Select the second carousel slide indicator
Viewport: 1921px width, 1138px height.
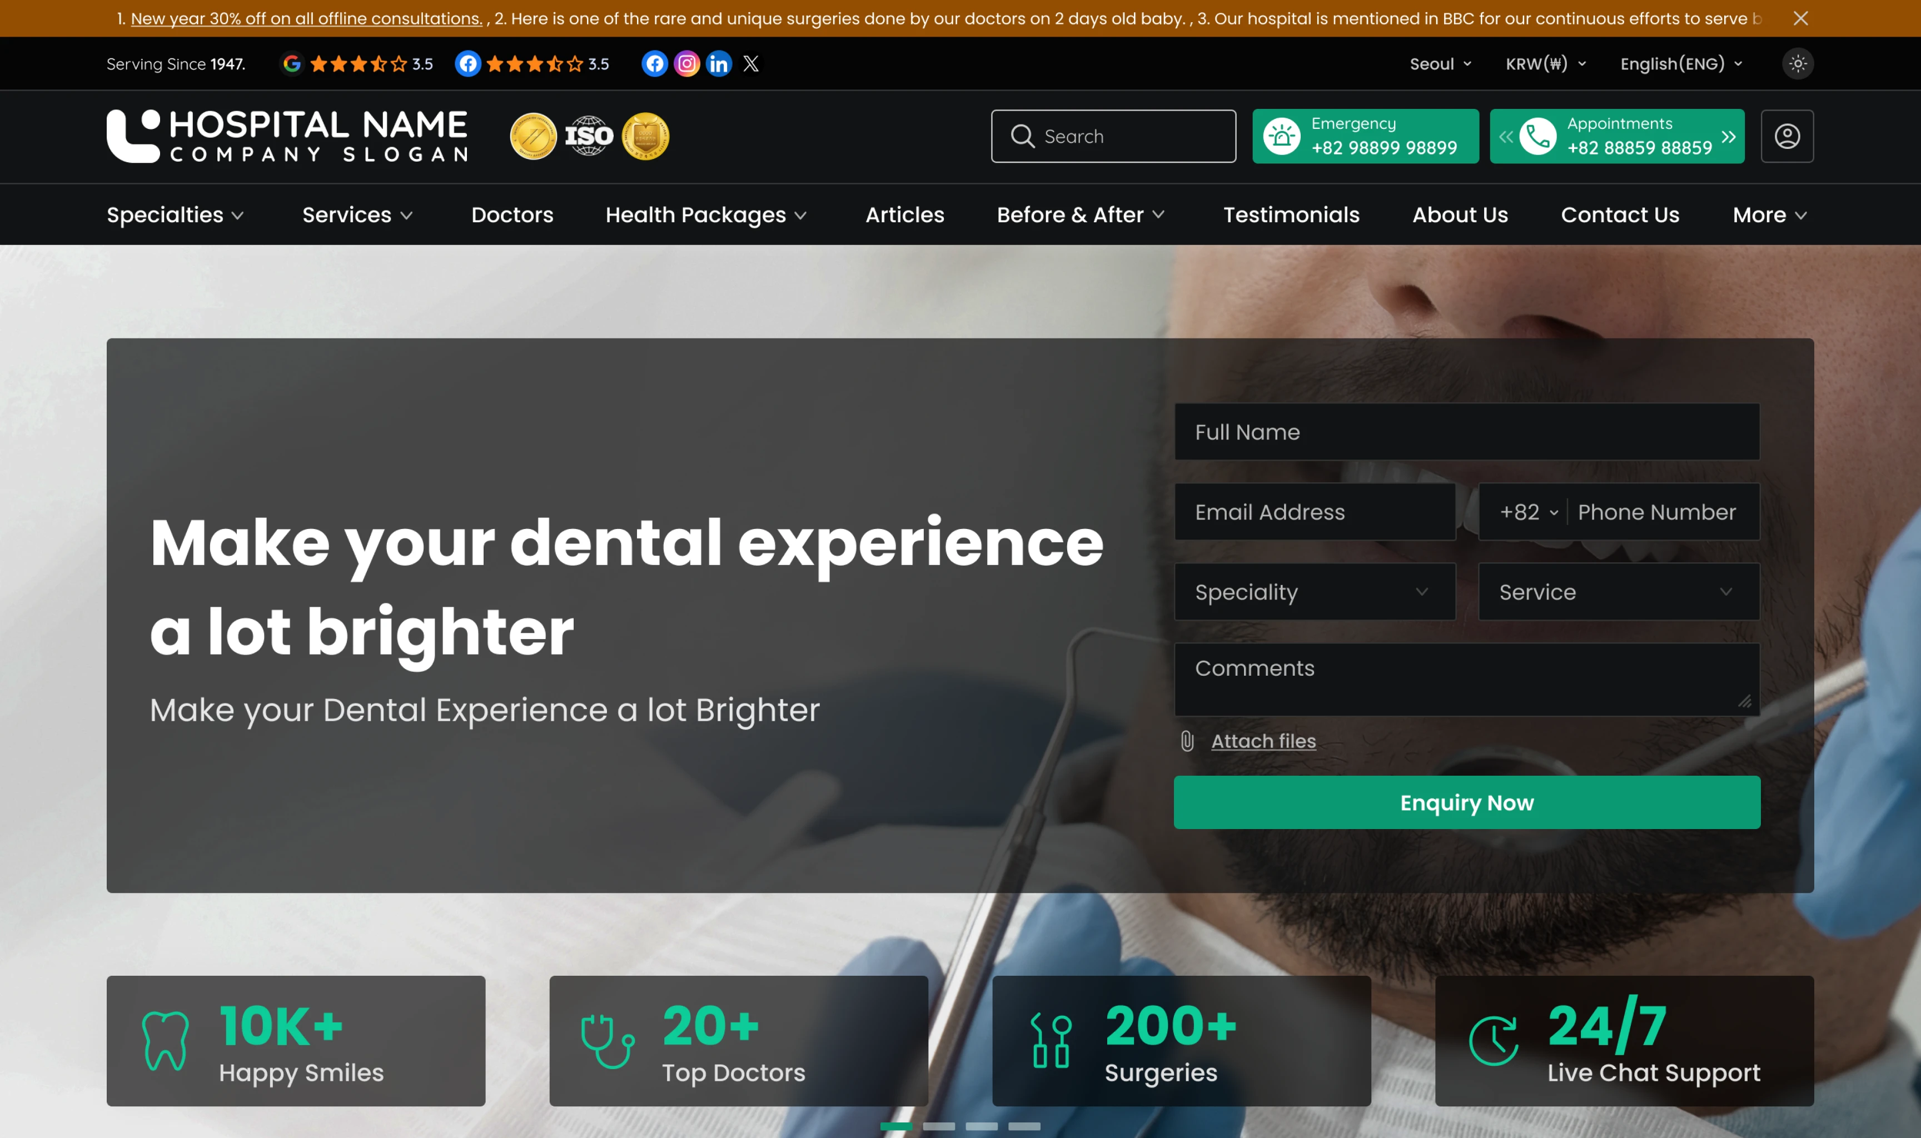939,1126
